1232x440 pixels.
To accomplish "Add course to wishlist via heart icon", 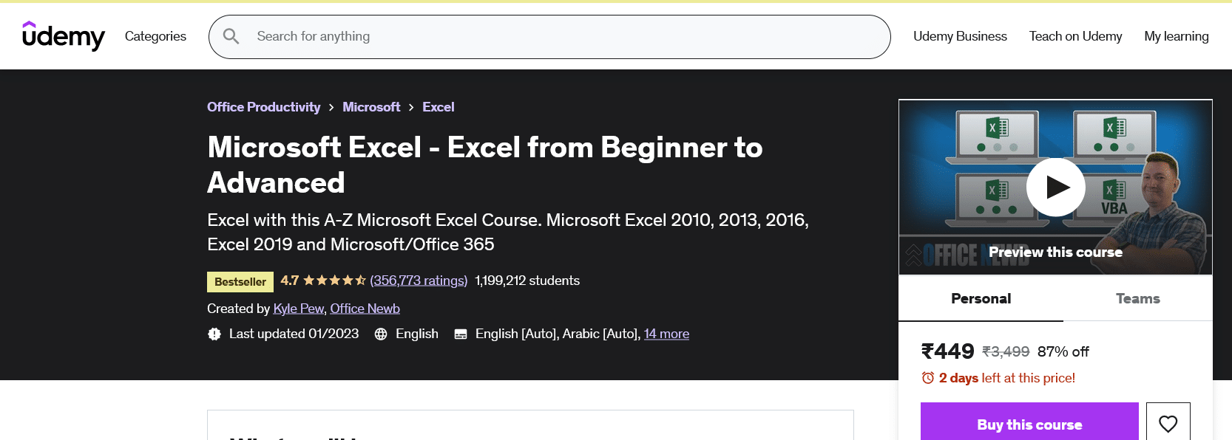I will pos(1168,423).
